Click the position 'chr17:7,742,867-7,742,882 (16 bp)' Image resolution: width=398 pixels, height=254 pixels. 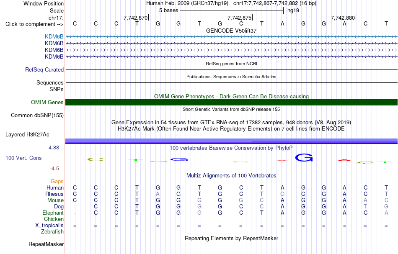point(275,3)
